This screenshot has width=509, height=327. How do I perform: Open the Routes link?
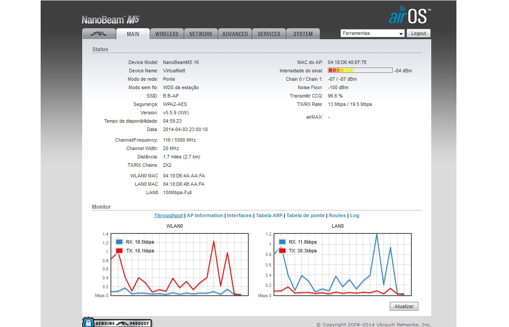337,215
